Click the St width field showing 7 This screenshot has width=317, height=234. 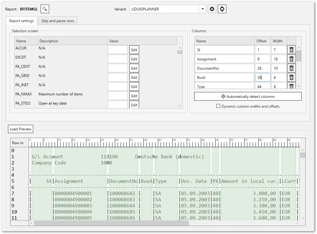click(279, 50)
